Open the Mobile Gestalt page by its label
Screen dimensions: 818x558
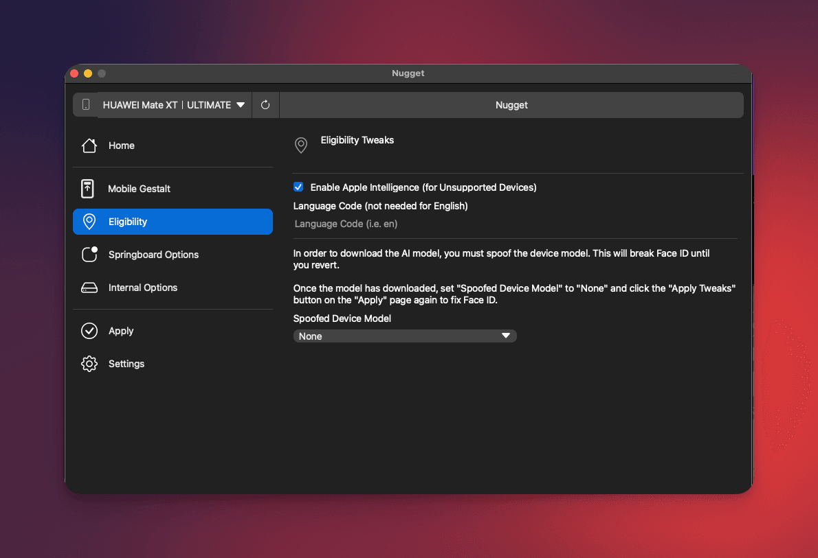point(139,189)
